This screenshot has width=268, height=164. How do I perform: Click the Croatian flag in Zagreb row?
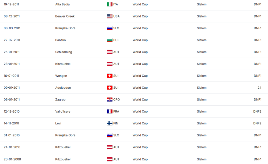110,100
